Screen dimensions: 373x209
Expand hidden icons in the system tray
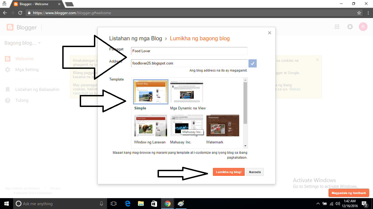tap(318, 204)
